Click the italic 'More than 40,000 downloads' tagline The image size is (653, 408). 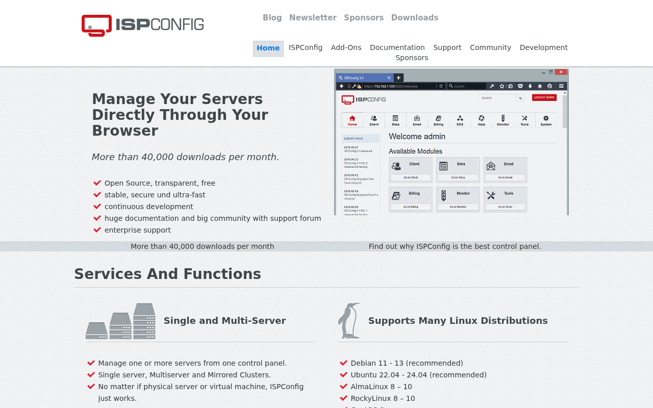(x=186, y=157)
